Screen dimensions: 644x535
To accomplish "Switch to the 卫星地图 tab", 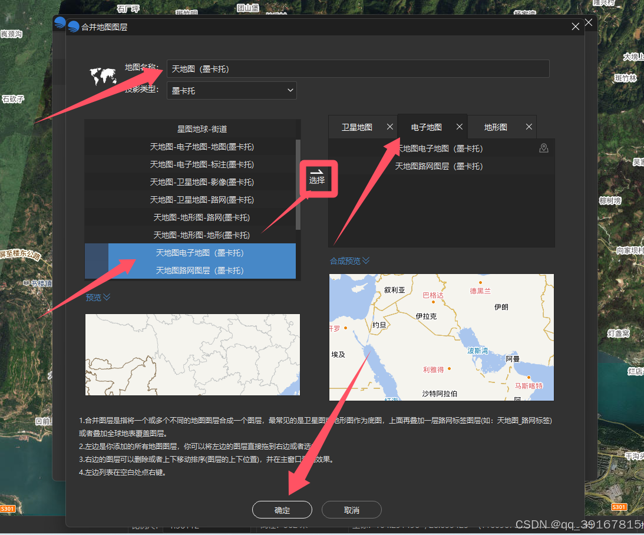I will point(357,127).
